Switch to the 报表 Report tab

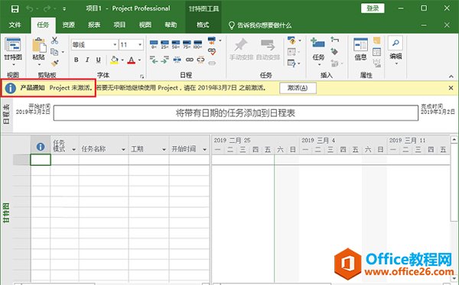click(x=94, y=25)
